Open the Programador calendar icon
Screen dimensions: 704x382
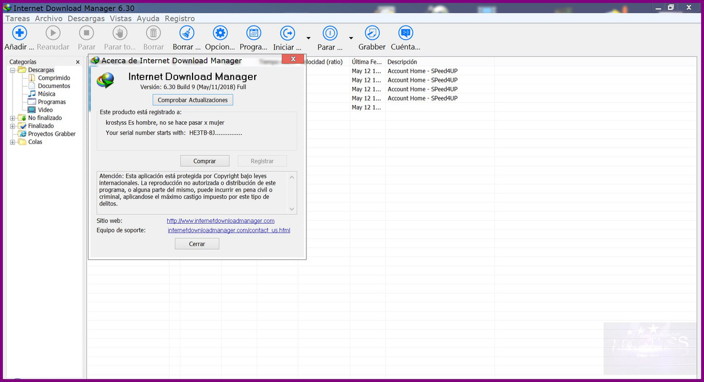click(x=254, y=33)
